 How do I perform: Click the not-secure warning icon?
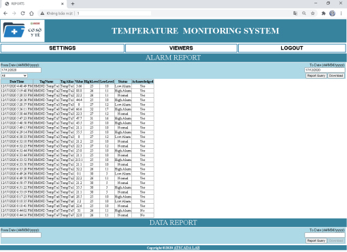(42, 14)
